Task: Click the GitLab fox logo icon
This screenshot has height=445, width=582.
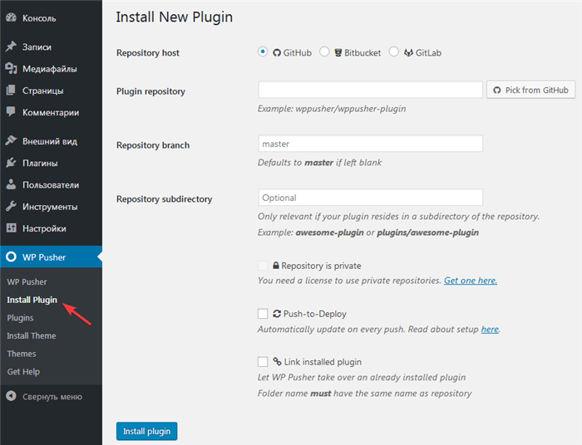Action: (x=409, y=53)
